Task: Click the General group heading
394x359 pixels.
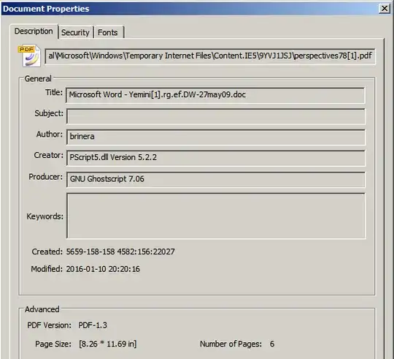Action: coord(38,79)
